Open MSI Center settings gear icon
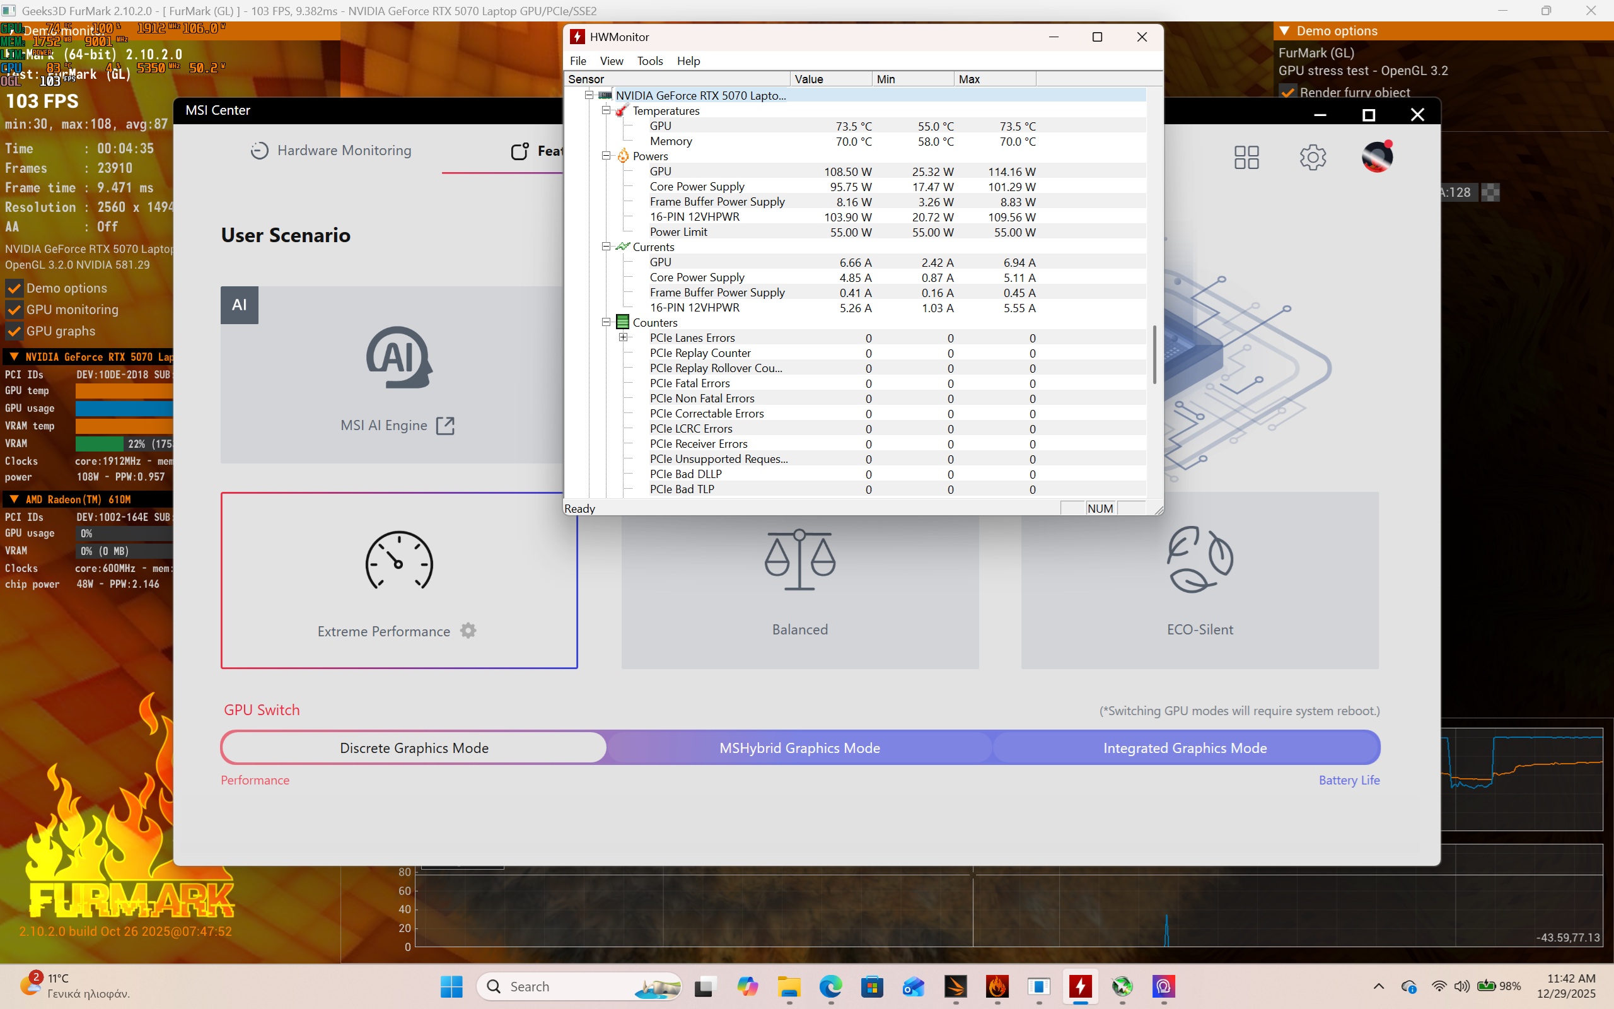 pyautogui.click(x=1313, y=158)
